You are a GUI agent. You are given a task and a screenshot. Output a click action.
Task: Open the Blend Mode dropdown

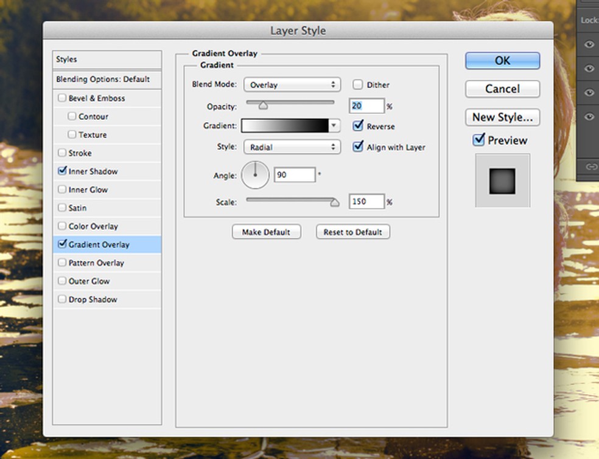pos(292,85)
